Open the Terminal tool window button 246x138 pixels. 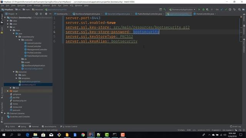[x=33, y=127]
